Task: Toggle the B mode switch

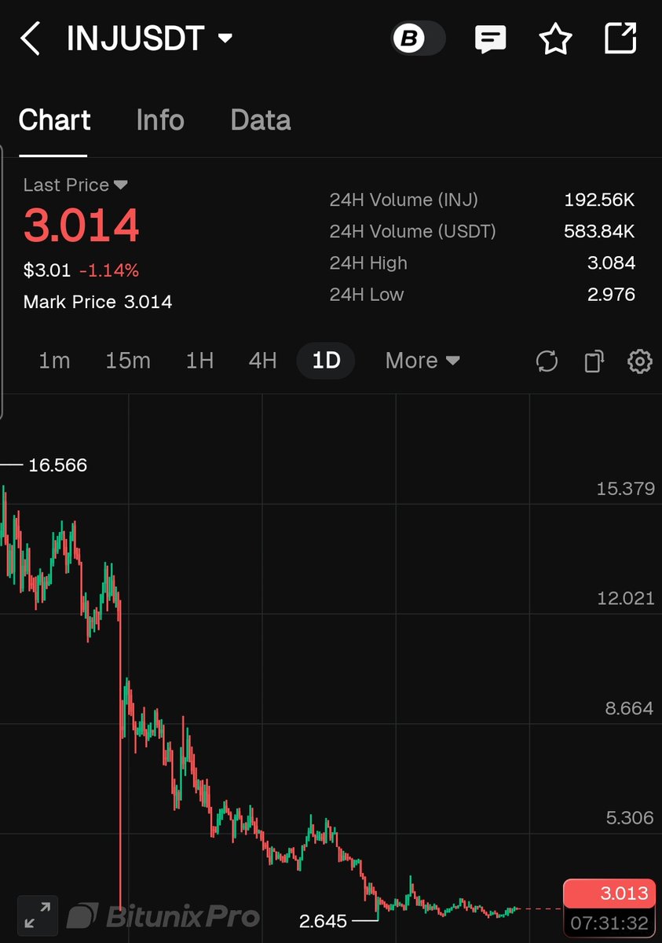Action: [x=418, y=39]
